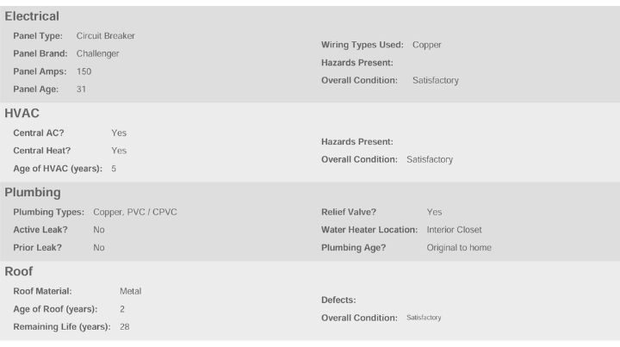Click the Water Heater Location value Interior Closet
Viewport: 620px width, 347px height.
455,230
